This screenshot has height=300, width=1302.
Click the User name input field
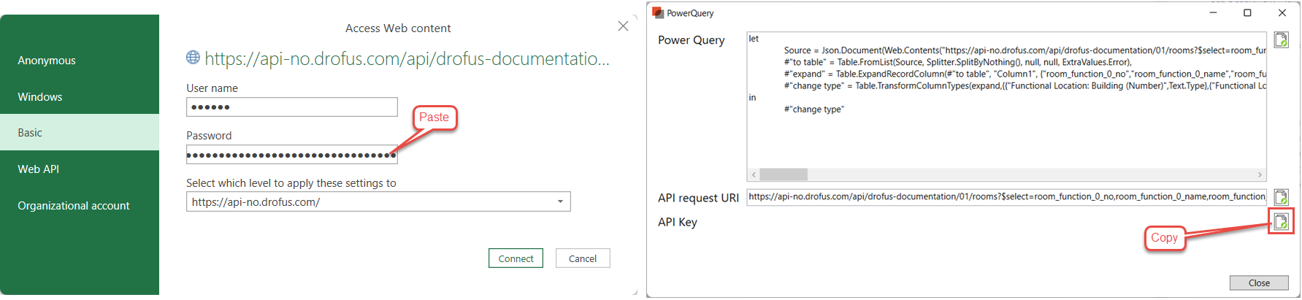292,107
